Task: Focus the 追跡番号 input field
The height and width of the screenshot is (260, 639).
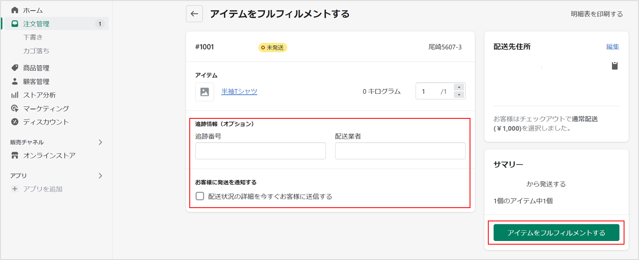Action: click(260, 151)
